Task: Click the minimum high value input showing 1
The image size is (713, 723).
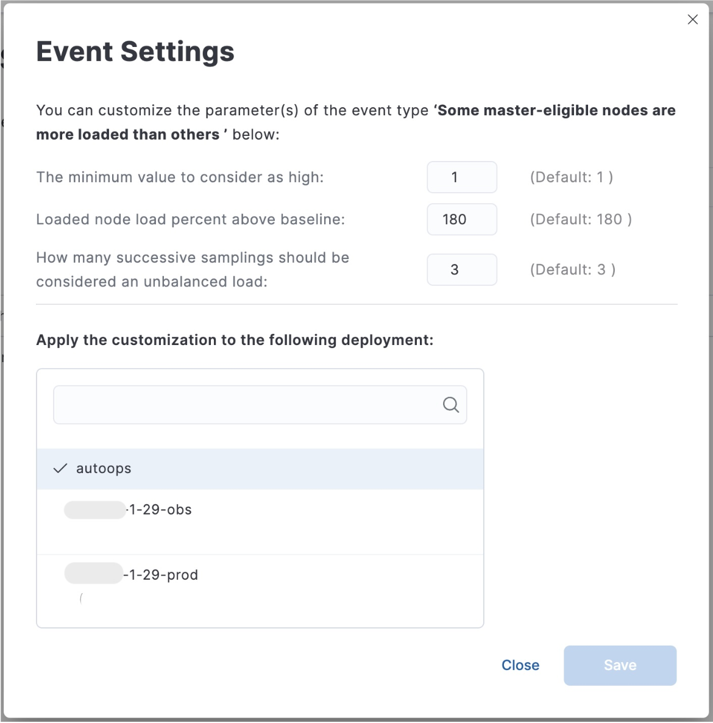Action: click(x=462, y=177)
